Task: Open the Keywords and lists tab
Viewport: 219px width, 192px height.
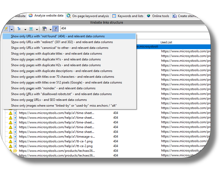Action: 128,16
